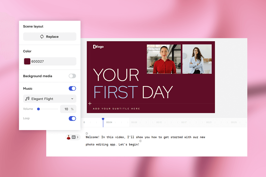
Task: Adjust the Volume slider handle
Action: point(38,109)
